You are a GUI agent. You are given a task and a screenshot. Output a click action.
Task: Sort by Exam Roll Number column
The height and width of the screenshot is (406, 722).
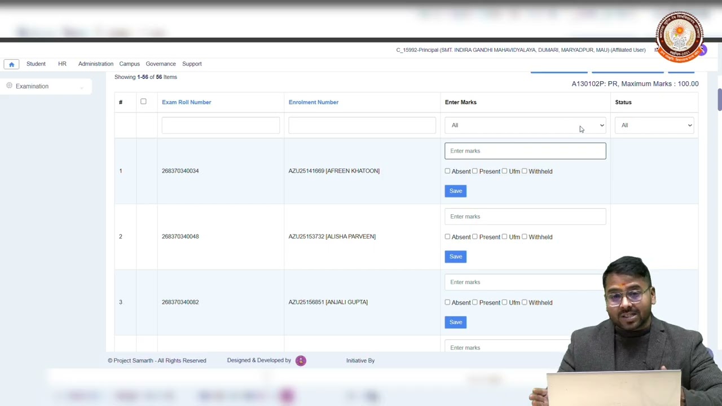pos(186,102)
